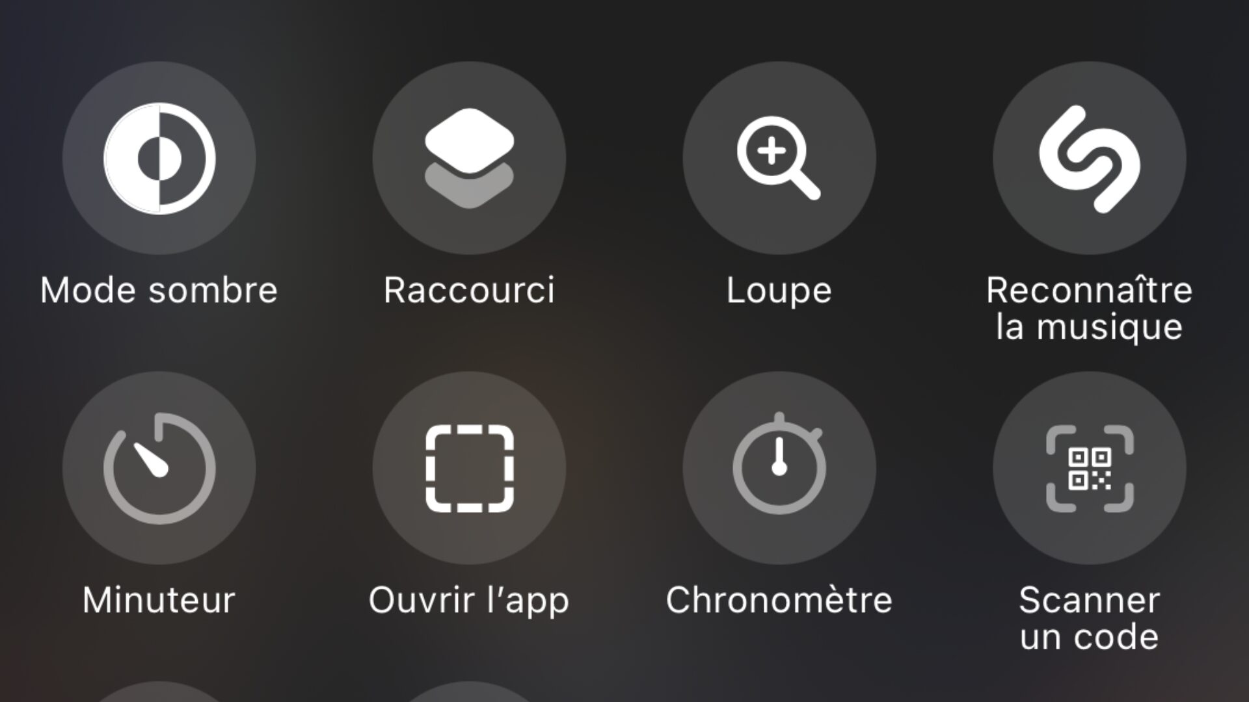This screenshot has width=1249, height=702.
Task: Tap the partially visible circle below Ouvrir l'app
Action: pyautogui.click(x=469, y=692)
